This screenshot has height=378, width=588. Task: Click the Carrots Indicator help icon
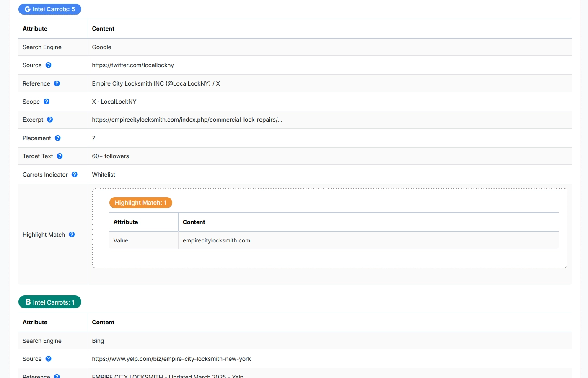74,175
